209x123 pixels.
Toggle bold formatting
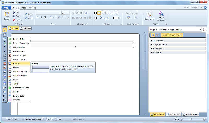(37, 17)
